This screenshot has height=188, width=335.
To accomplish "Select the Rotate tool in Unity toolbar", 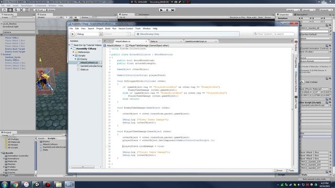I will tap(16, 10).
